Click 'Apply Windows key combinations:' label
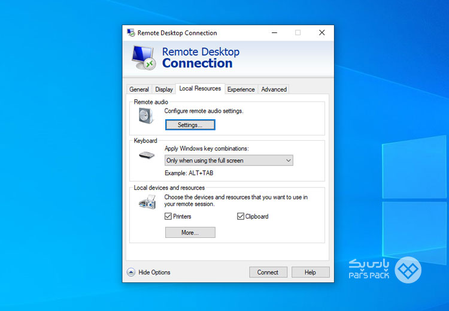This screenshot has height=311, width=449. [207, 149]
